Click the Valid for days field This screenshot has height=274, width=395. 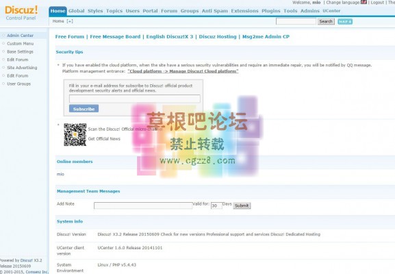point(216,206)
